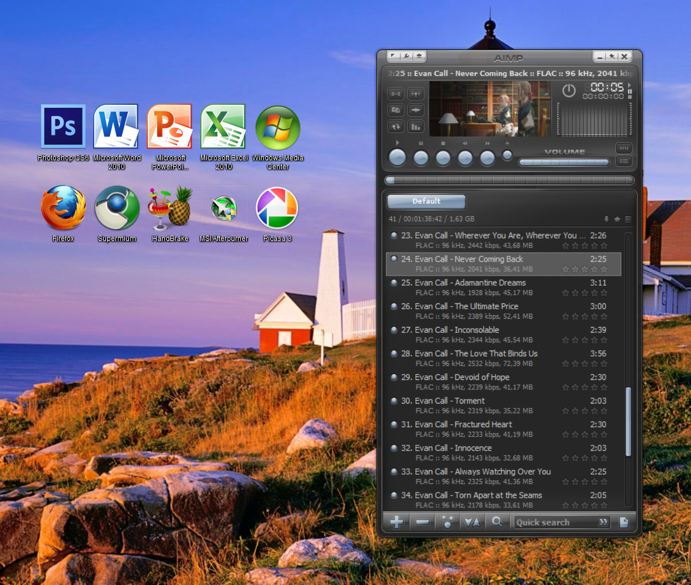Open the playlist favorites star icon
691x585 pixels.
(x=617, y=219)
